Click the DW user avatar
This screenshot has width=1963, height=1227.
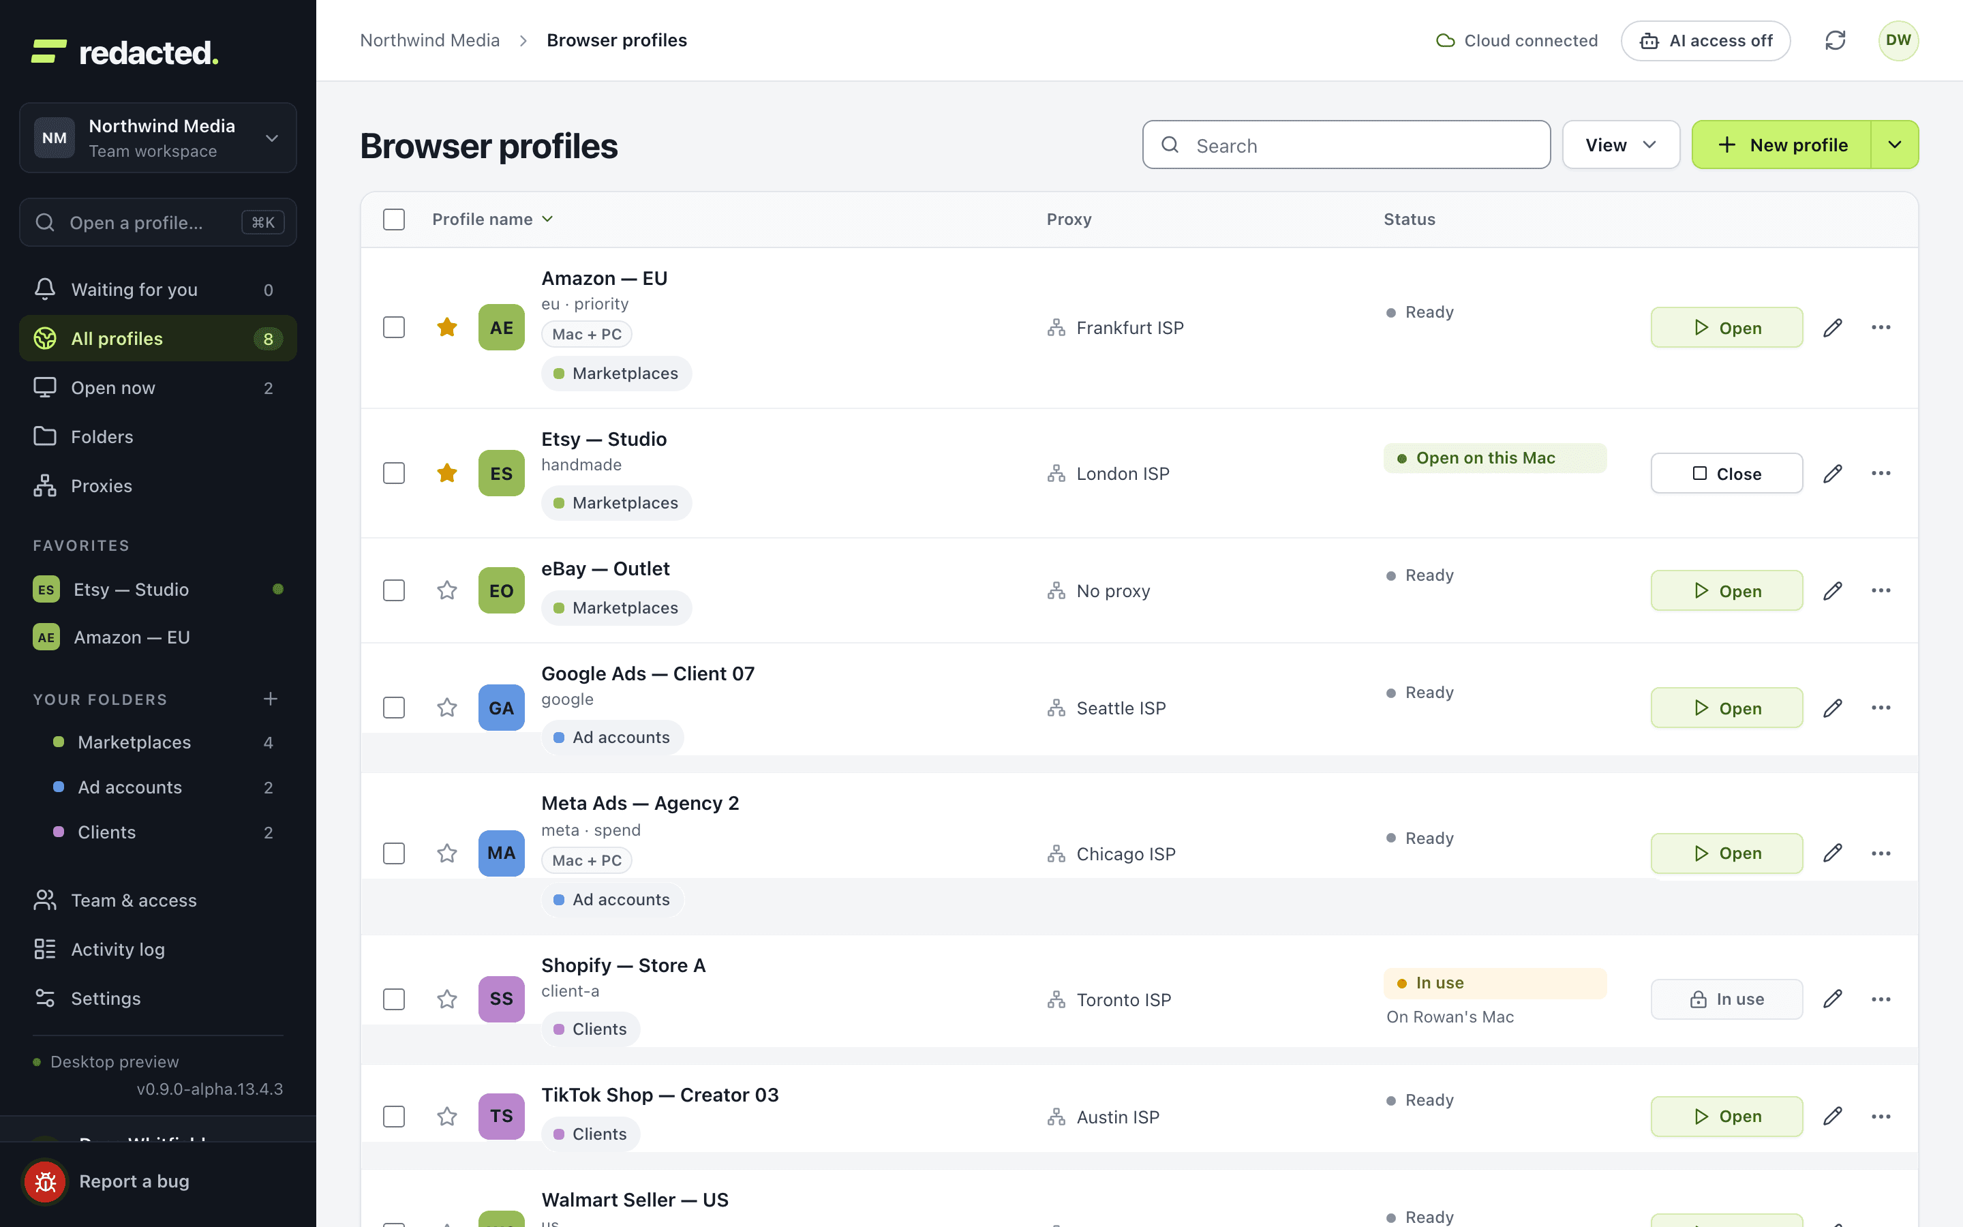pos(1898,41)
